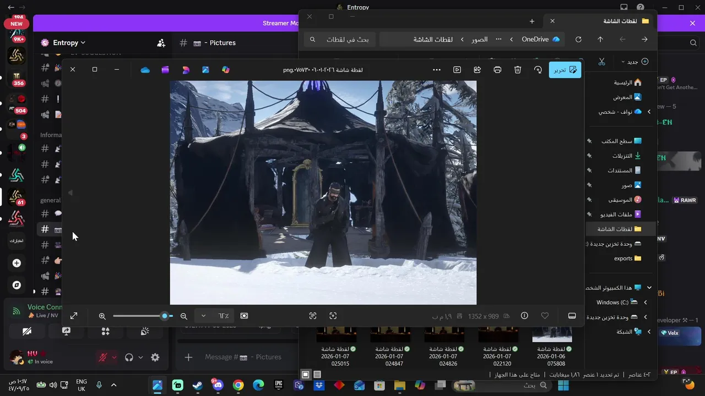Viewport: 705px width, 396px height.
Task: Refresh the File Explorer folder
Action: 578,40
